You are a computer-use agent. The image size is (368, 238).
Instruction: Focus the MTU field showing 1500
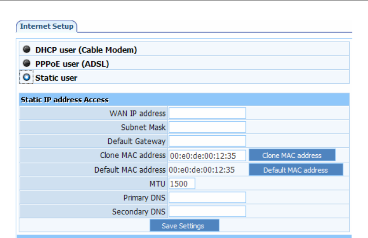click(182, 184)
